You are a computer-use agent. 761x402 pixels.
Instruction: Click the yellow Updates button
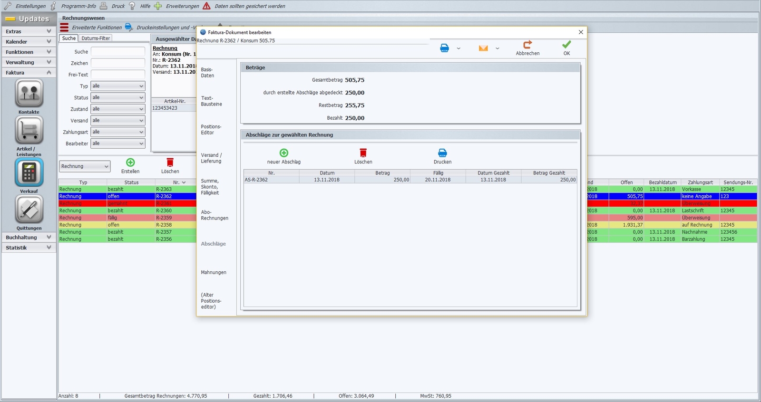(29, 19)
